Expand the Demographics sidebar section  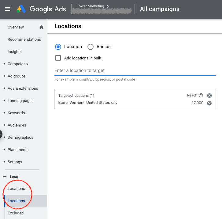(x=5, y=138)
